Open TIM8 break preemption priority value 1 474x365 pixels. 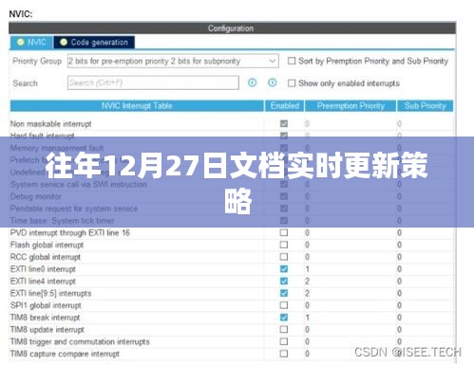(x=307, y=318)
